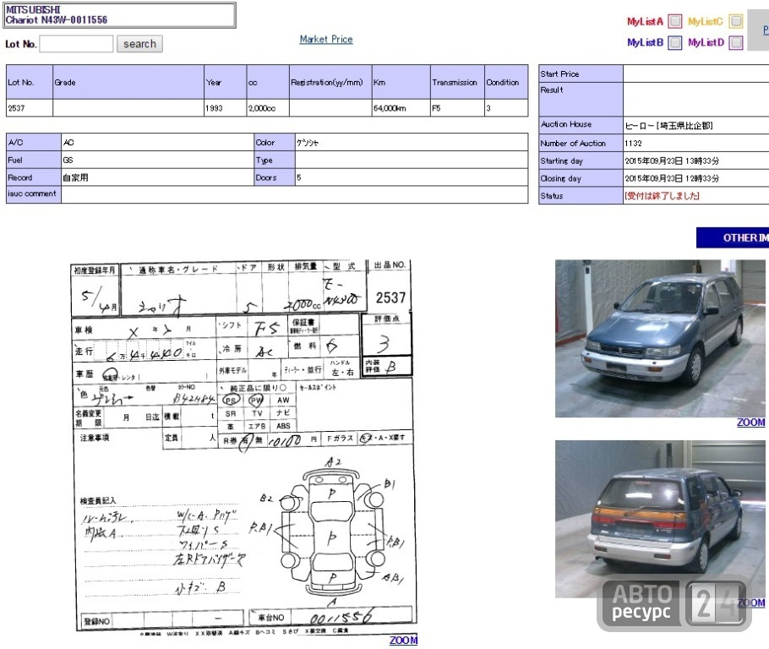Open the auction sheet image
The height and width of the screenshot is (649, 769).
tap(243, 446)
